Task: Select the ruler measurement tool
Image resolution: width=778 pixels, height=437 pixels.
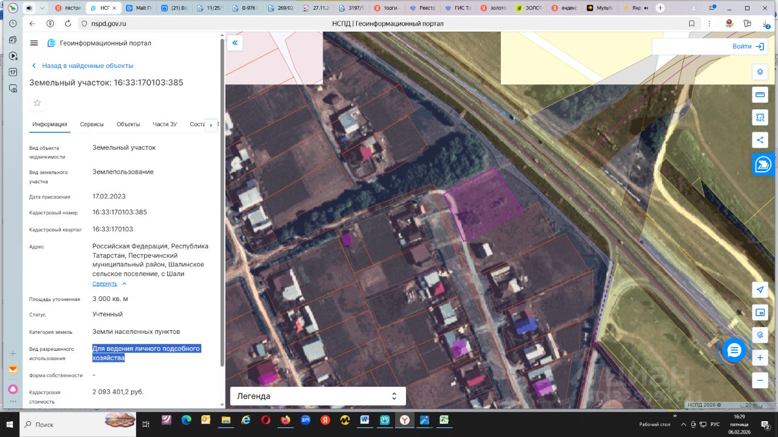Action: 759,95
